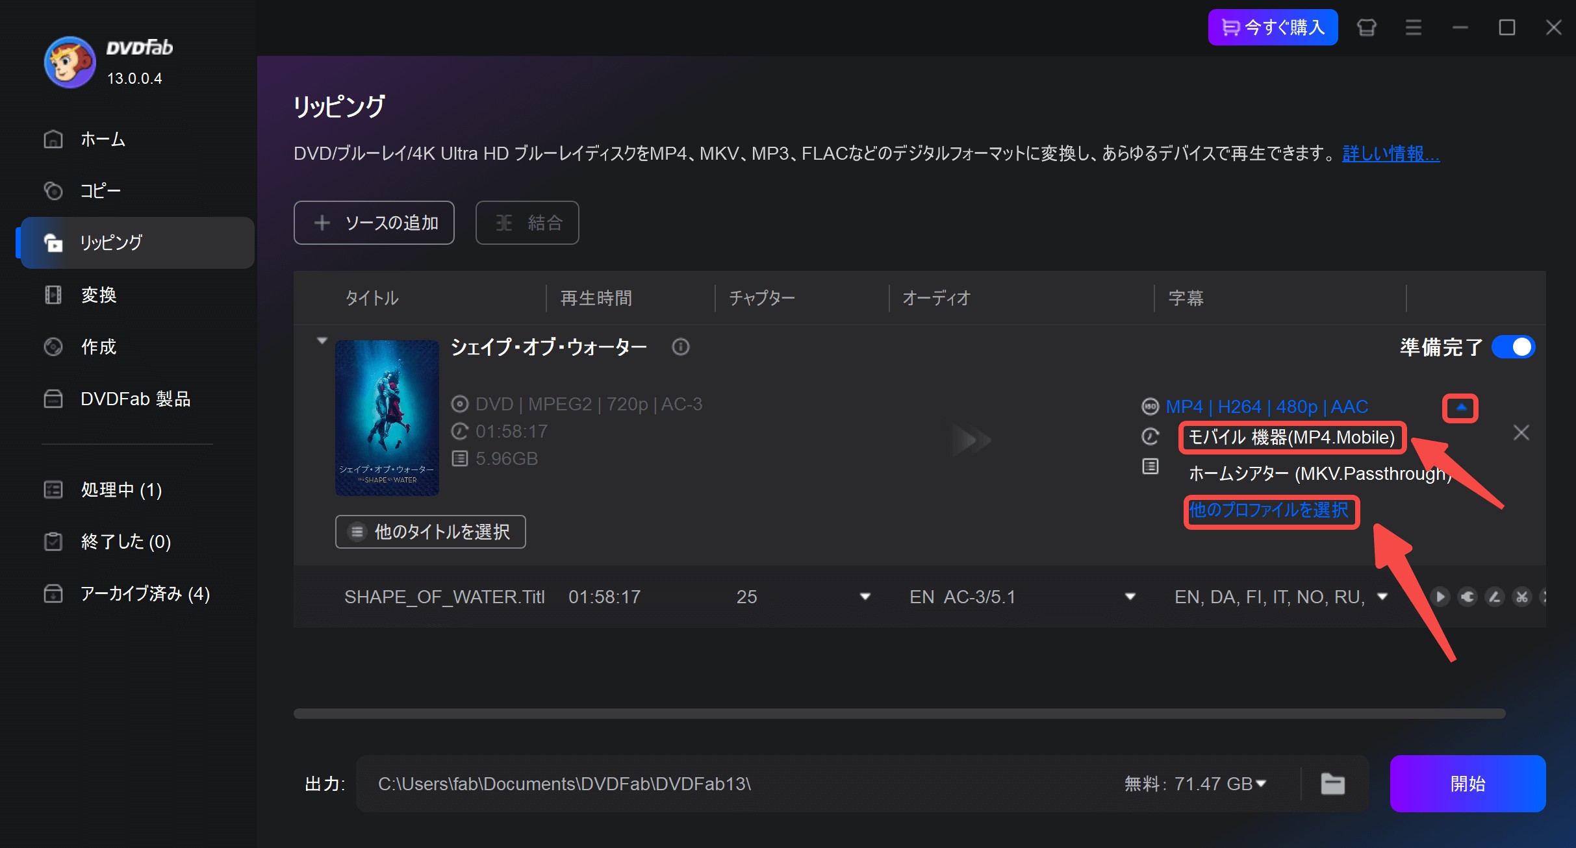Click 他のプロファイルを選択 link
Viewport: 1576px width, 848px height.
click(1269, 510)
